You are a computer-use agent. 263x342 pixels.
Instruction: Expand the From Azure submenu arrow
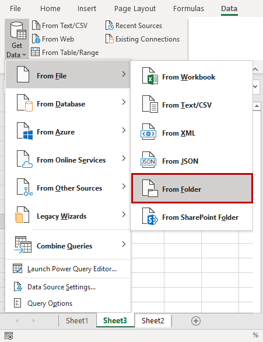click(x=124, y=130)
